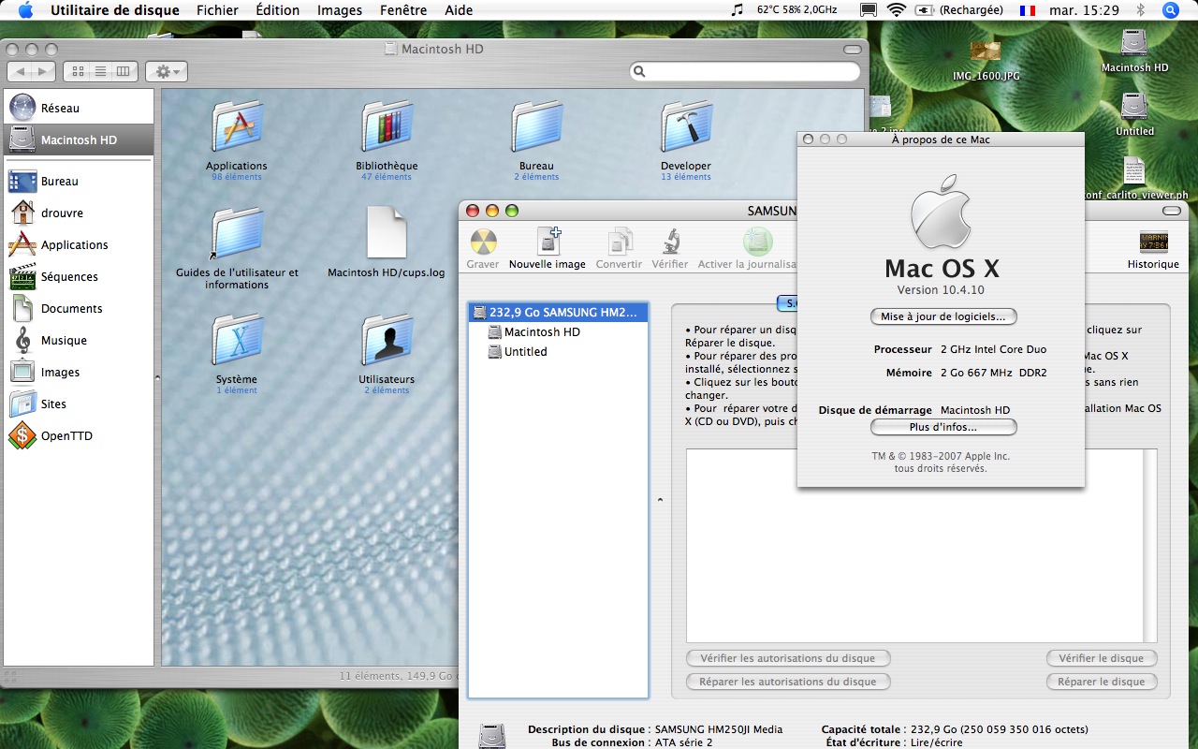Image resolution: width=1198 pixels, height=749 pixels.
Task: Switch Finder to icon view
Action: coord(77,71)
